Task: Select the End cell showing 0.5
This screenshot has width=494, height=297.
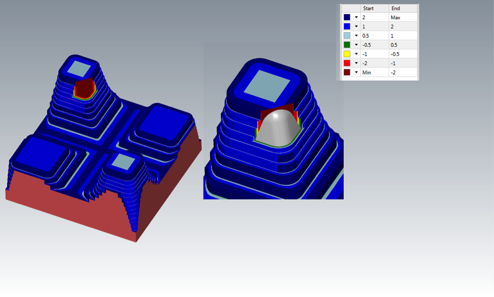Action: point(403,44)
